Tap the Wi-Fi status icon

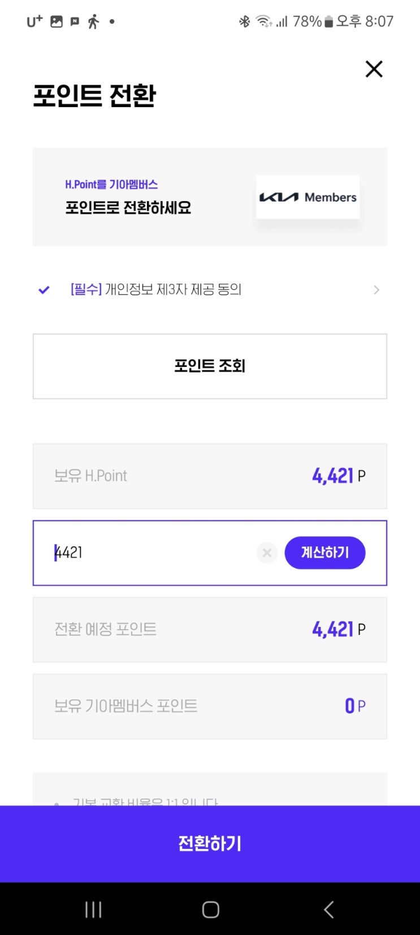click(263, 22)
